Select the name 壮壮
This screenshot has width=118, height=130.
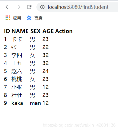[17, 95]
